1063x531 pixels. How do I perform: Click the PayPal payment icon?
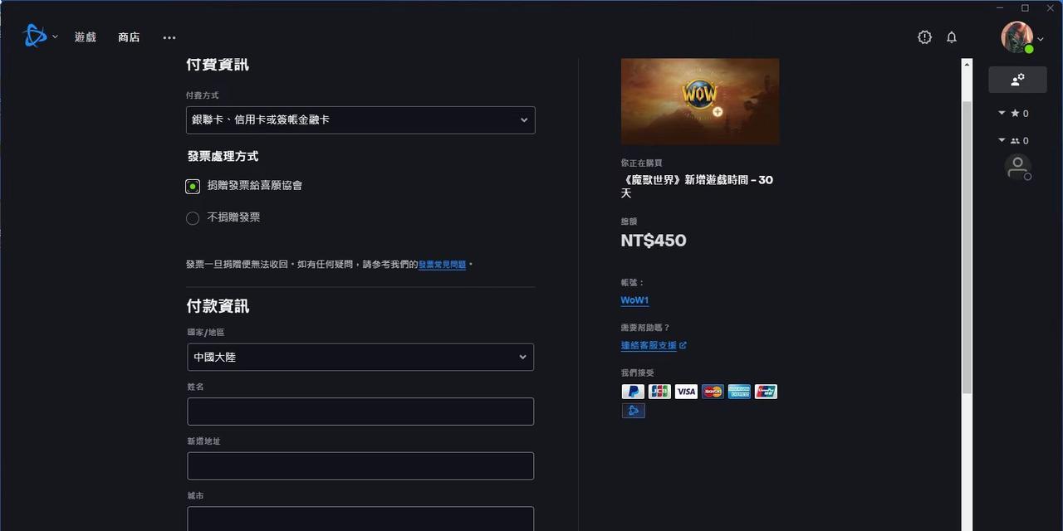click(633, 391)
